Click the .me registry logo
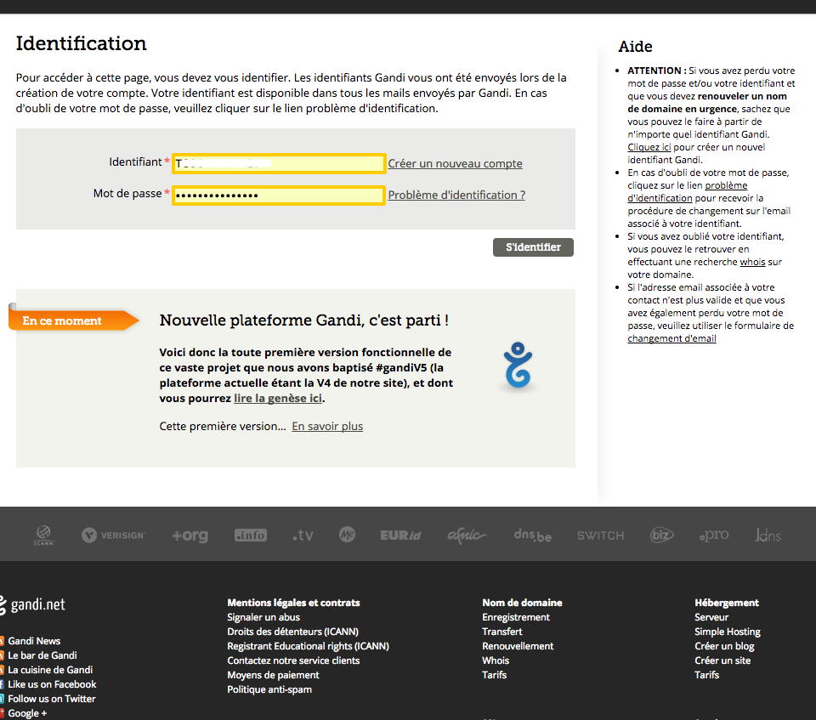This screenshot has height=720, width=816. click(347, 534)
